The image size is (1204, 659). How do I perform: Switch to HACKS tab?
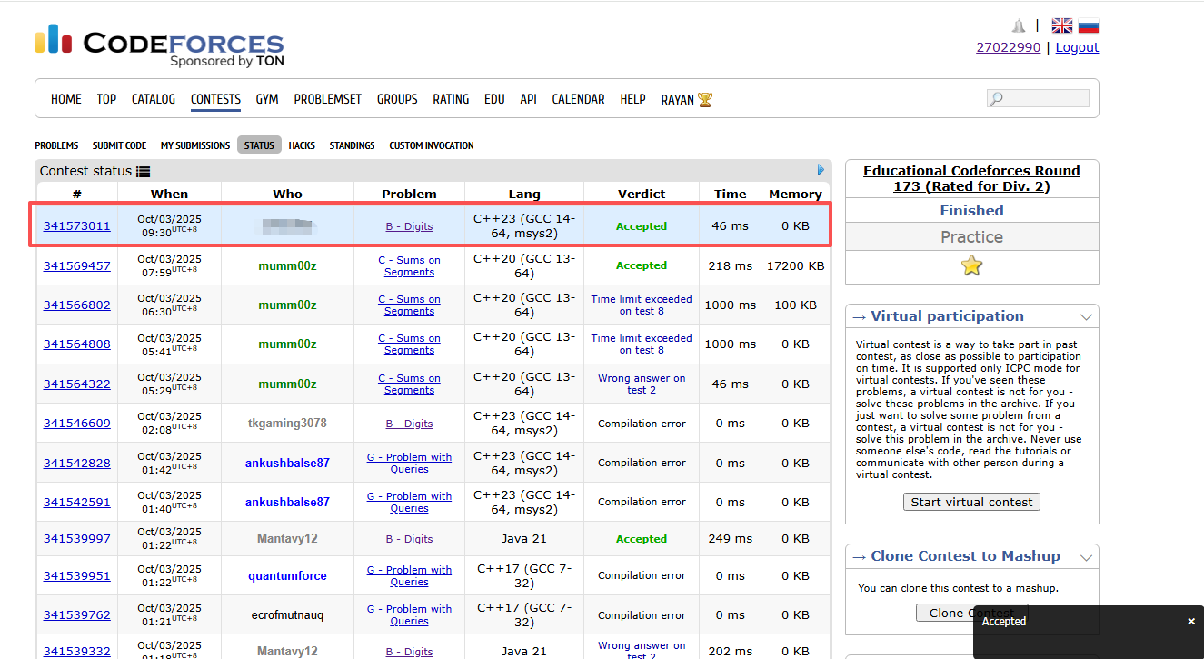click(x=302, y=145)
